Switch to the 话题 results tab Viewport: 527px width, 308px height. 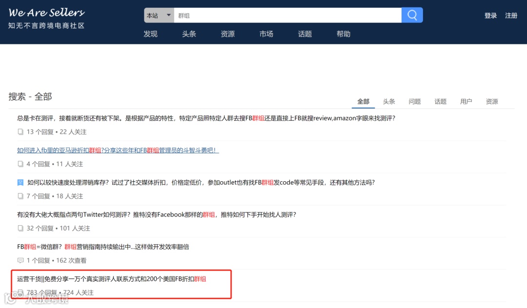click(x=440, y=102)
